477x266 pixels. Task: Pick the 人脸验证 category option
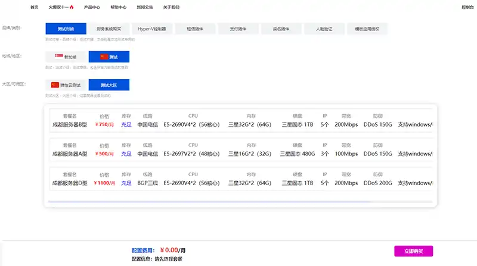tap(324, 29)
